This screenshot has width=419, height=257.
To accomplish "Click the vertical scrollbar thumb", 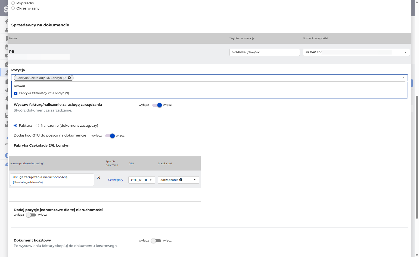I will 417,157.
